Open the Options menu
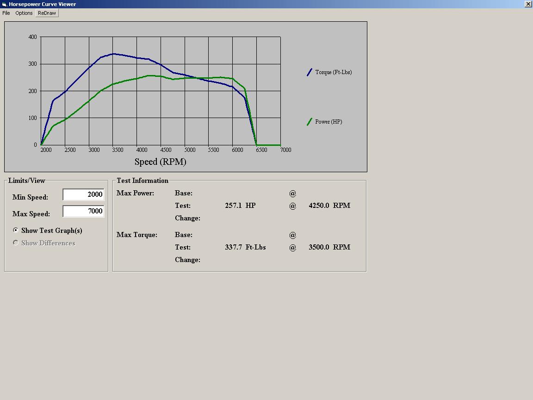The height and width of the screenshot is (400, 533). click(24, 13)
